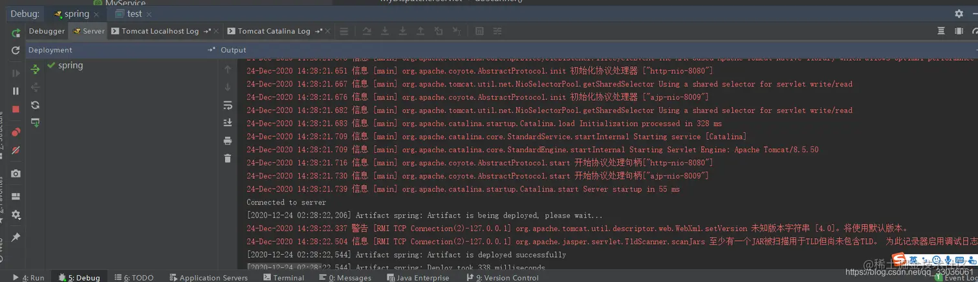Open debugger settings gear in left sidebar
The image size is (978, 282).
[x=16, y=215]
